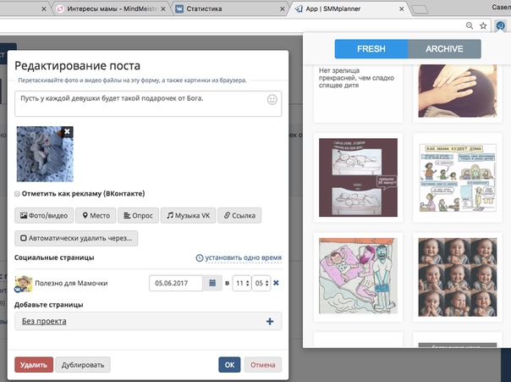Click the date field 05.06.2017
The height and width of the screenshot is (382, 511).
(176, 283)
